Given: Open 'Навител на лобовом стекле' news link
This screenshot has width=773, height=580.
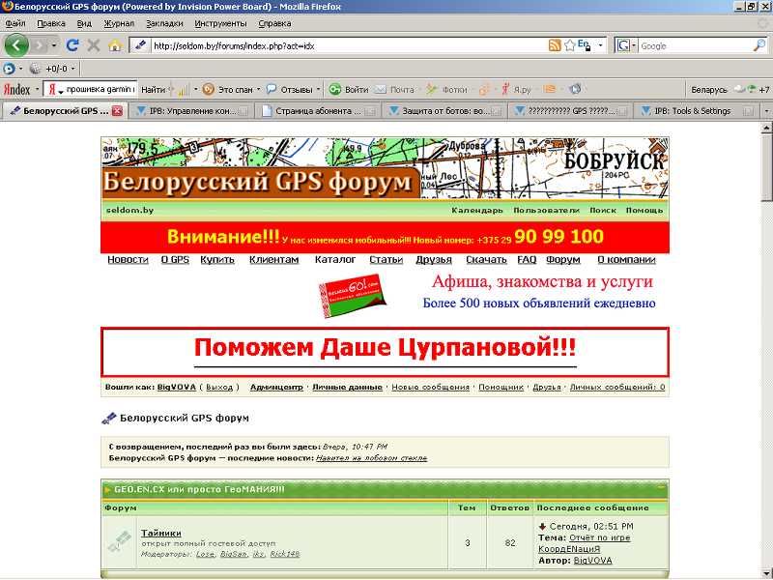Looking at the screenshot, I should coord(371,458).
